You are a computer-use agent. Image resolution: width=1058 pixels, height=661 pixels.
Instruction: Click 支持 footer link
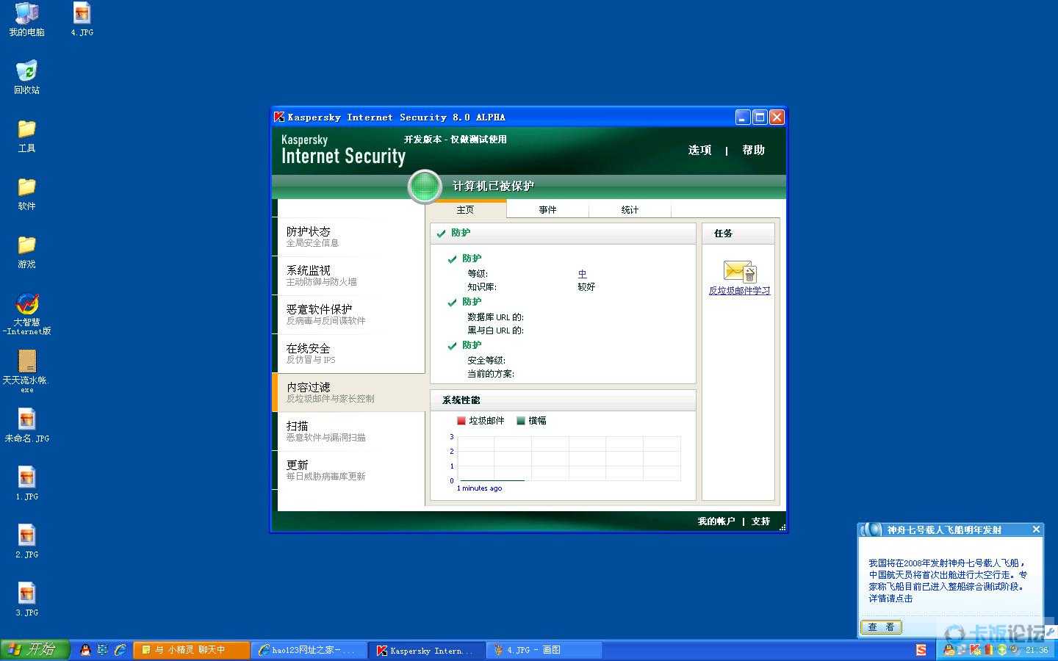click(x=761, y=521)
